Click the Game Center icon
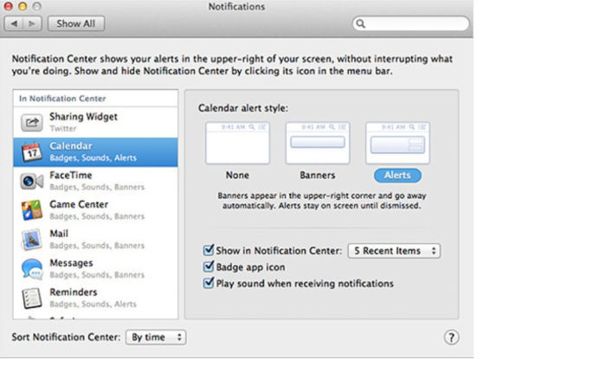Viewport: 606px width, 379px height. [32, 210]
